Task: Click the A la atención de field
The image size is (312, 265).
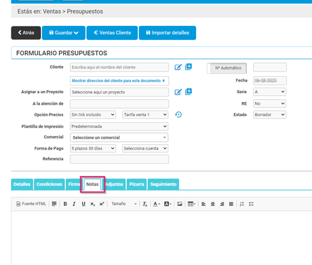Action: pyautogui.click(x=119, y=104)
